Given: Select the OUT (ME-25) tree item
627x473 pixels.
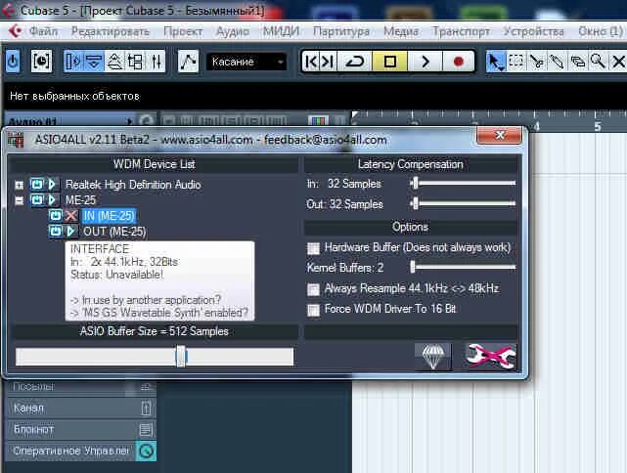Looking at the screenshot, I should point(114,232).
